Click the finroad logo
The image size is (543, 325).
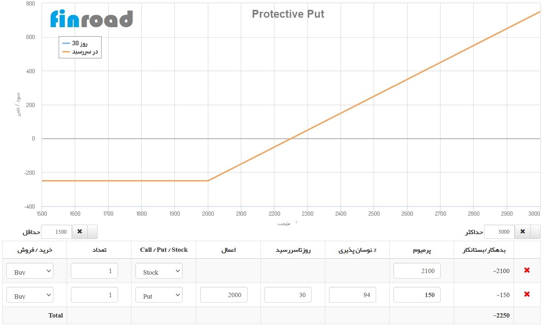tap(92, 19)
